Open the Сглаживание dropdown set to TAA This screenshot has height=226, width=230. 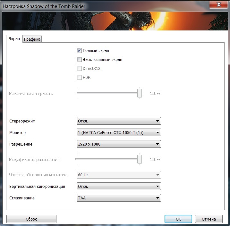(x=118, y=198)
